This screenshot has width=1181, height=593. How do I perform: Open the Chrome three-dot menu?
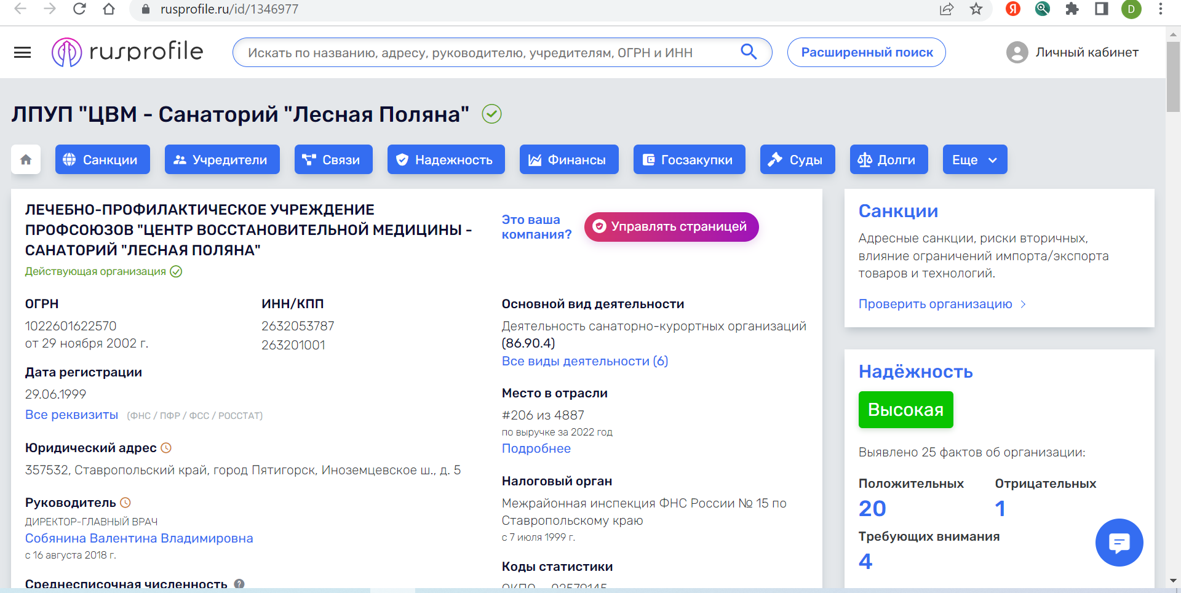click(x=1161, y=9)
